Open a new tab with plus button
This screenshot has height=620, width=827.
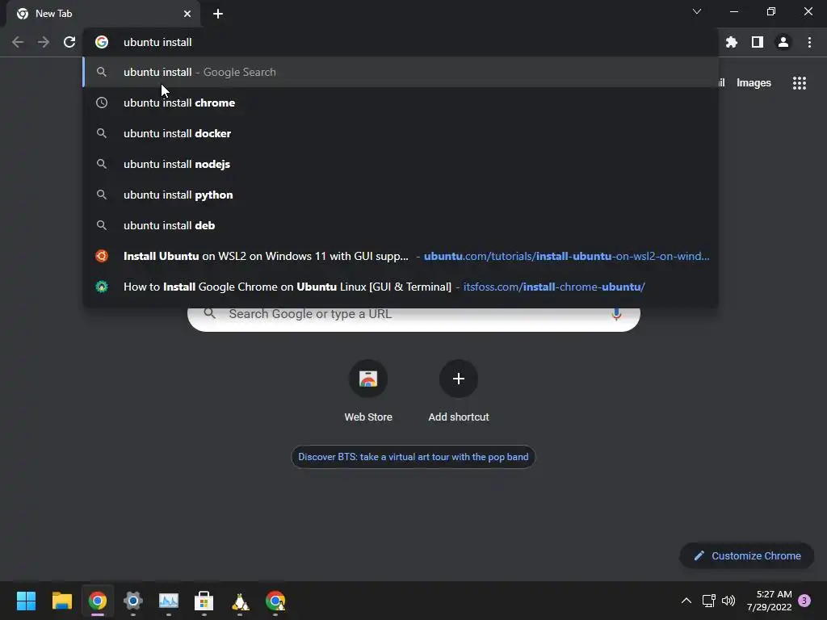pyautogui.click(x=218, y=14)
